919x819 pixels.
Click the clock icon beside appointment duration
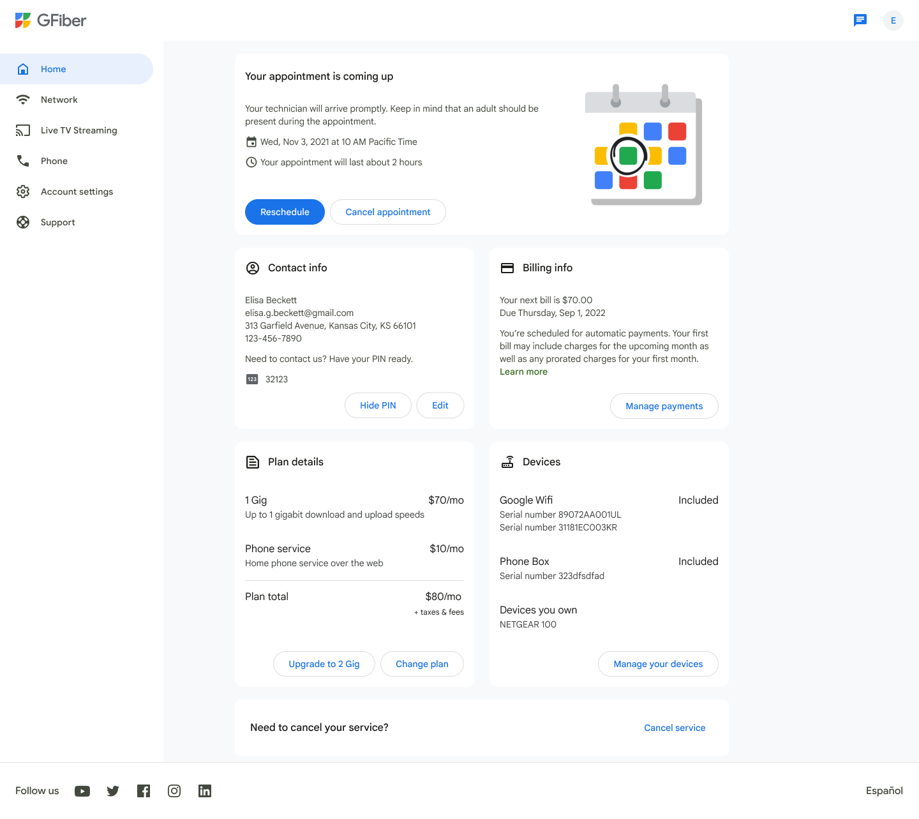coord(251,162)
